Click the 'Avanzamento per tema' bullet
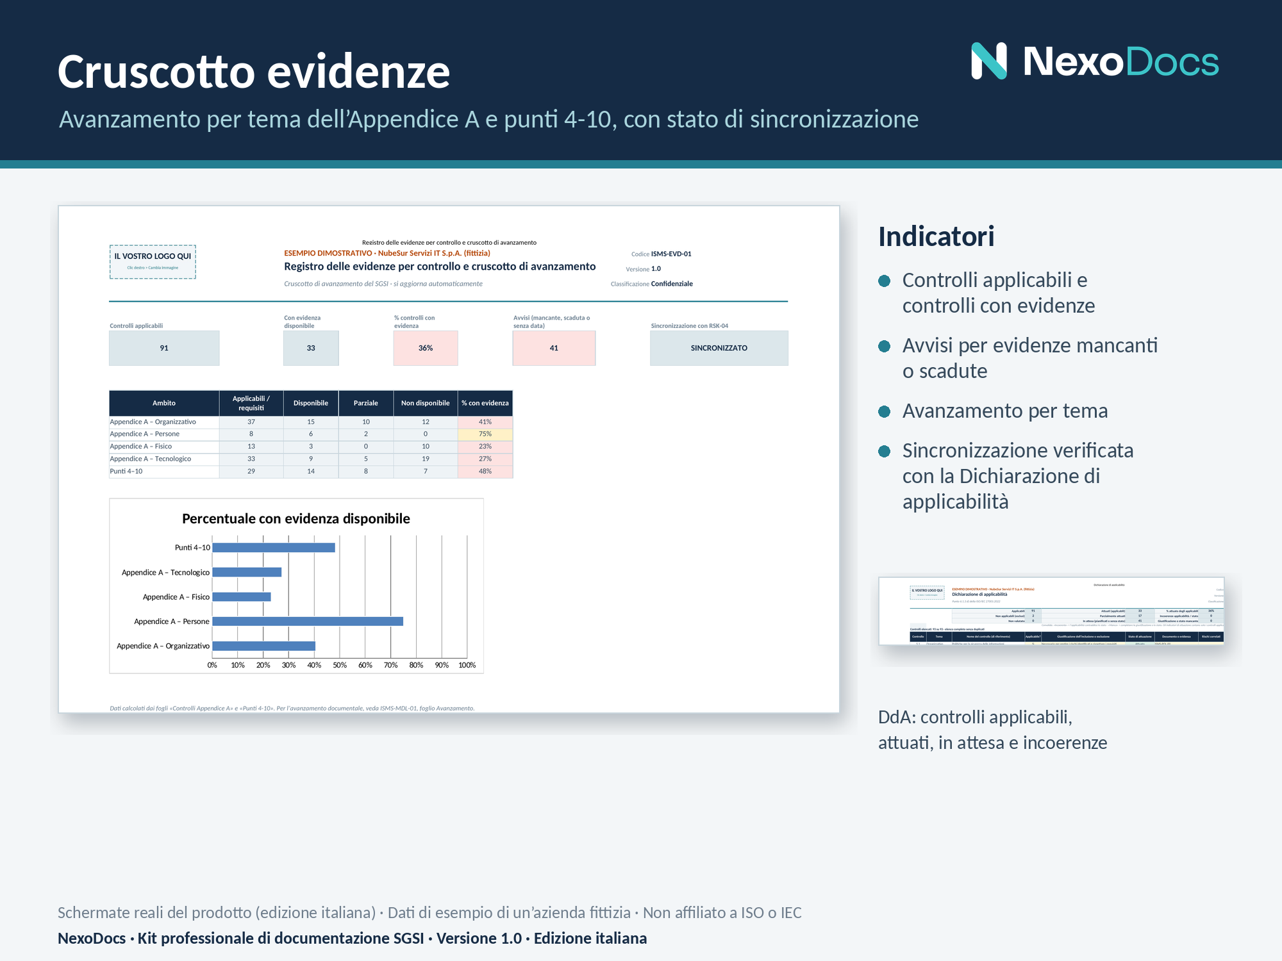 [1005, 411]
